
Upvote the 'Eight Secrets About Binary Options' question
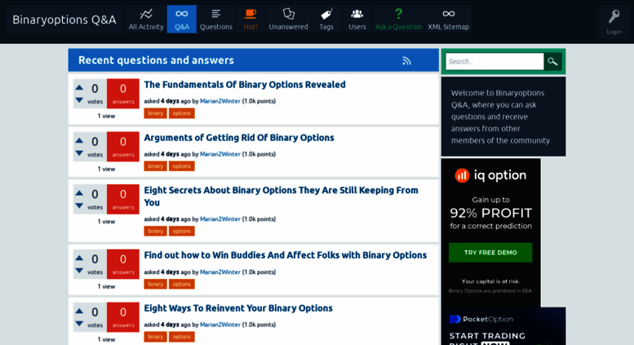coord(79,193)
